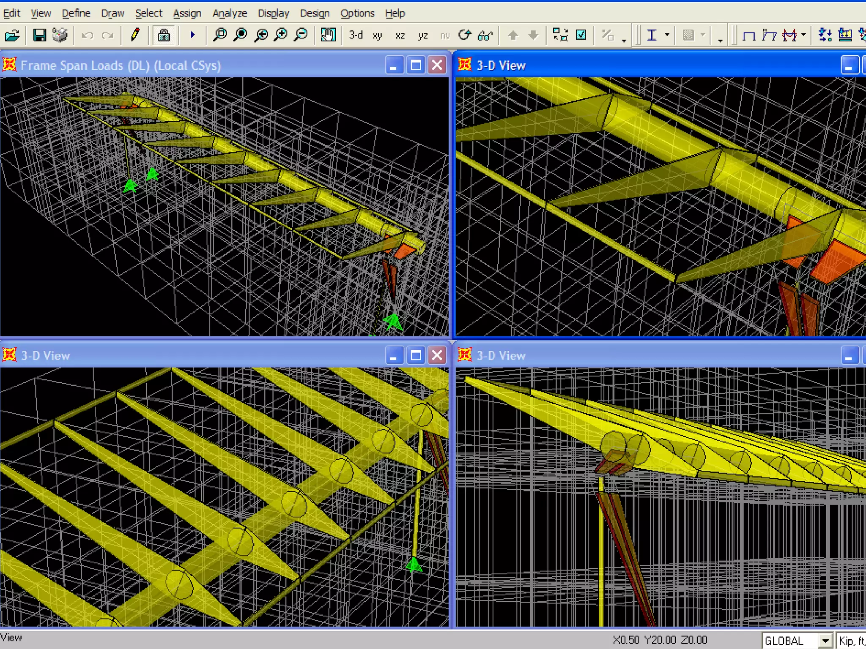The height and width of the screenshot is (649, 866).
Task: Show the undeformed shape icon
Action: coord(749,35)
